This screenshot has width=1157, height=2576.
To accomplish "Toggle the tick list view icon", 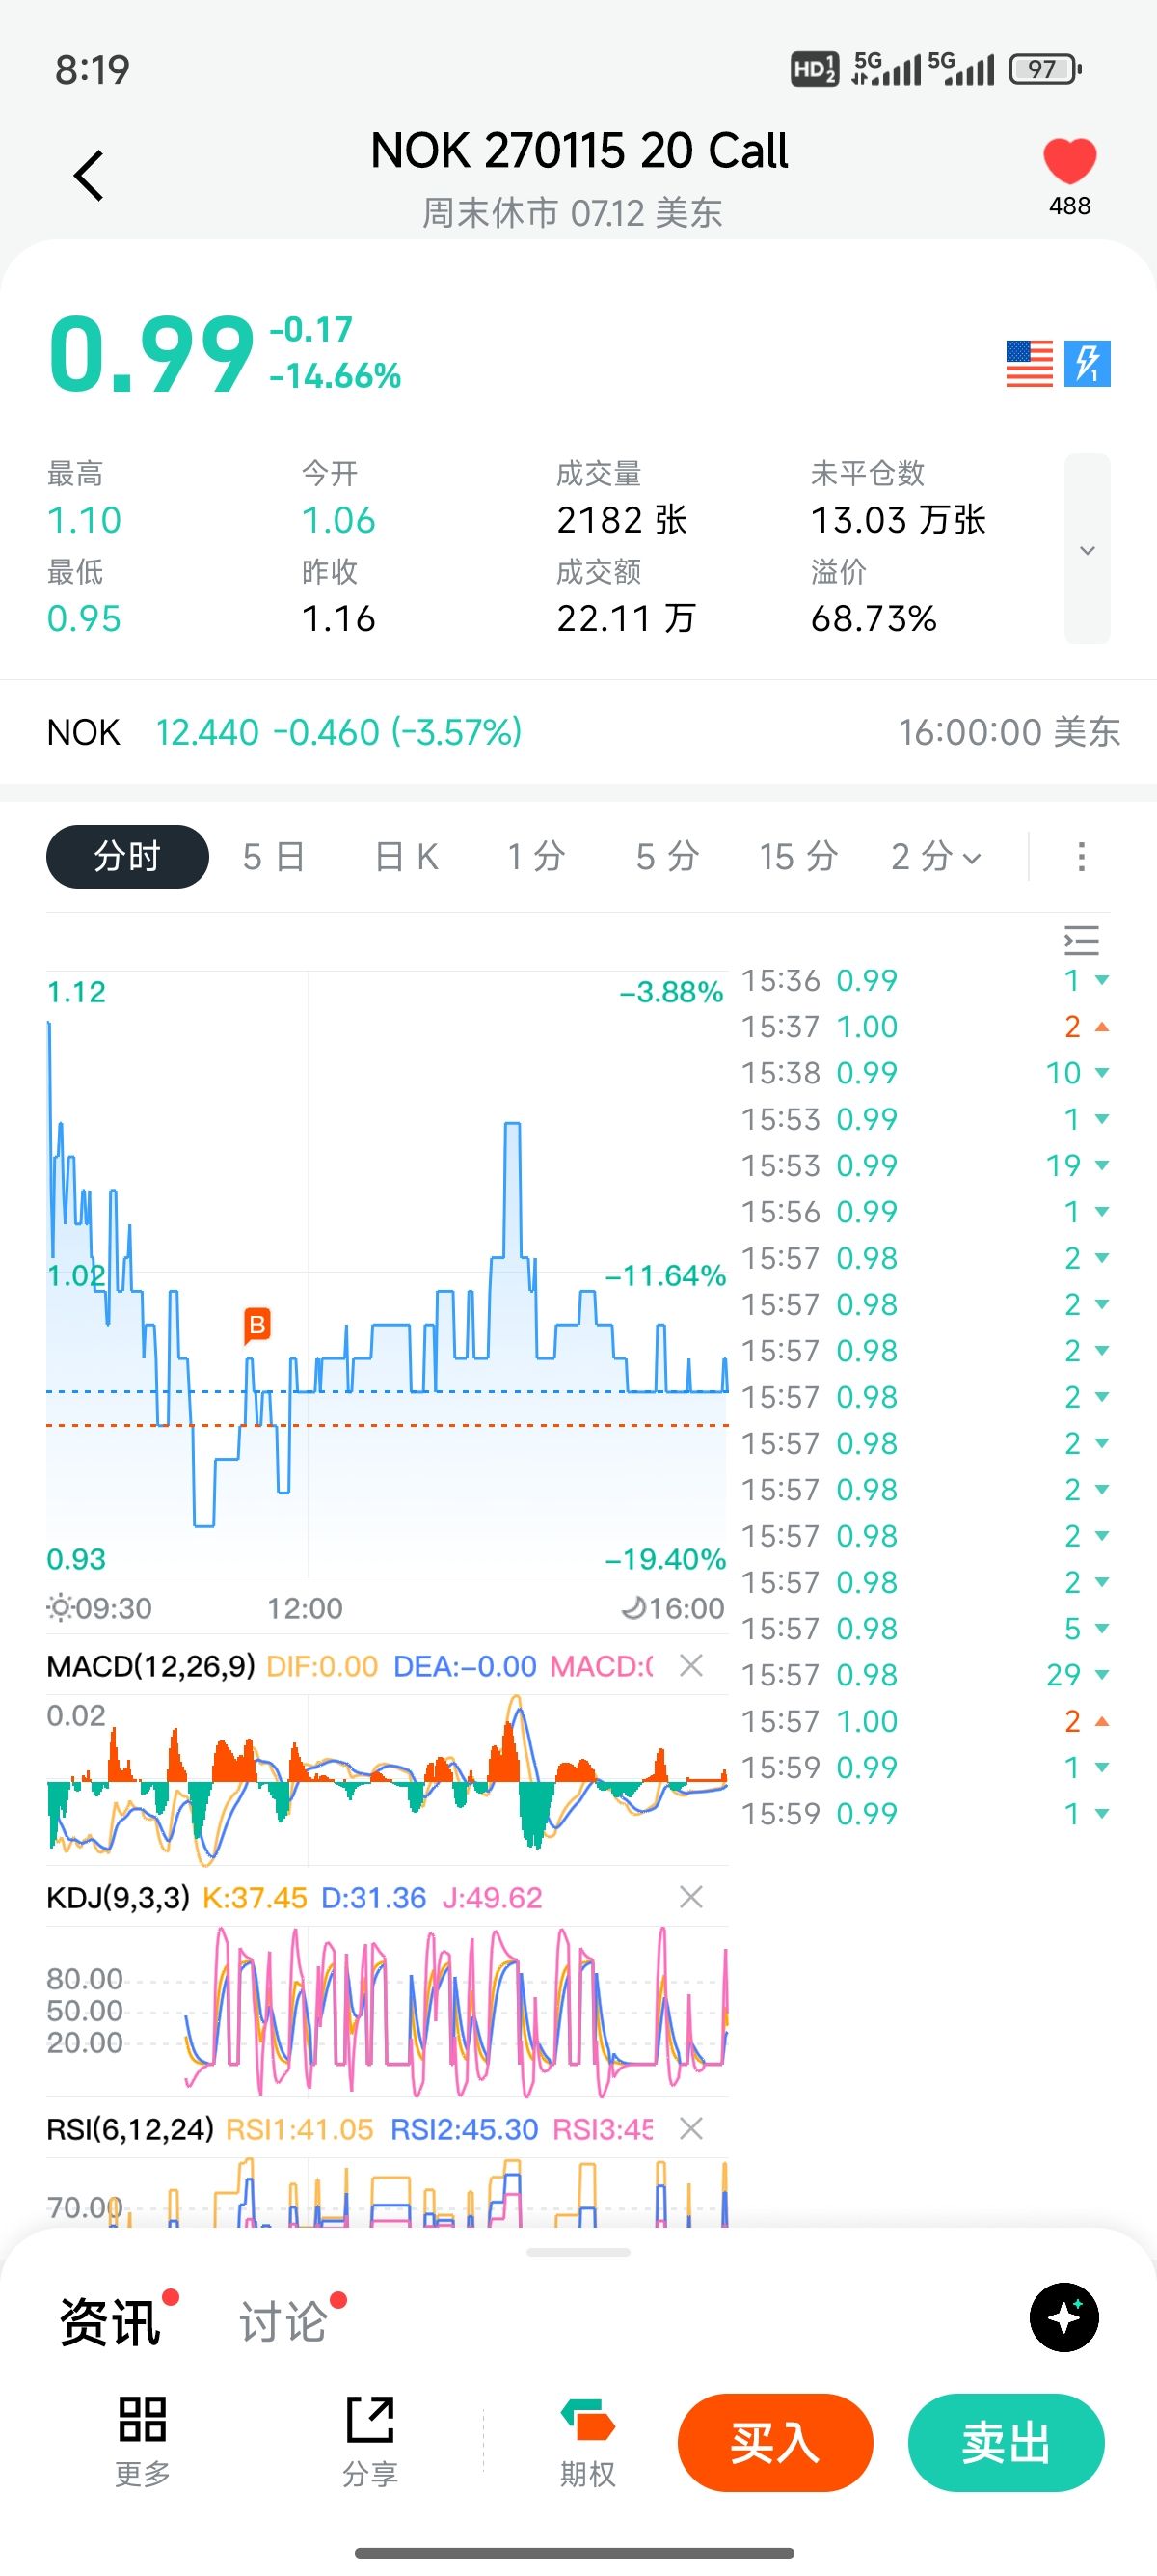I will [1081, 940].
